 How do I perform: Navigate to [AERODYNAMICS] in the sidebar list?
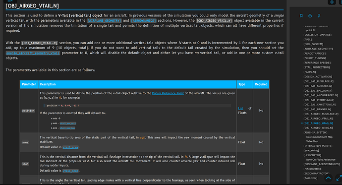(x=315, y=54)
